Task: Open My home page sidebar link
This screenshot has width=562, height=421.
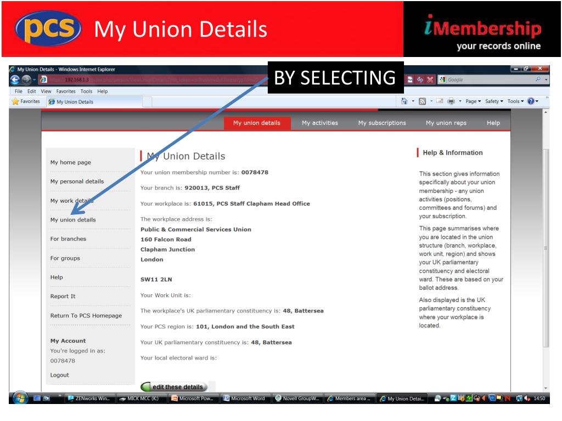Action: pos(71,162)
